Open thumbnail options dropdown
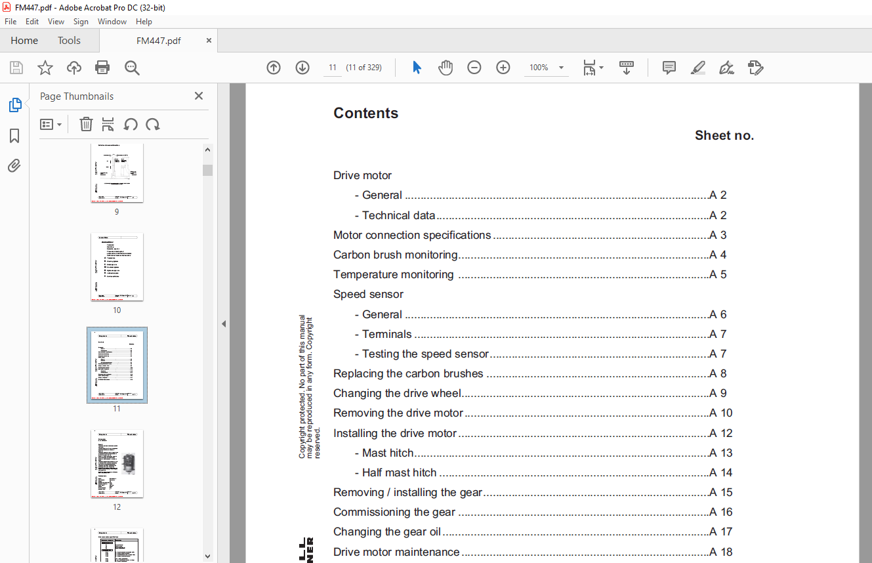Screen dimensions: 872x563 (x=51, y=124)
